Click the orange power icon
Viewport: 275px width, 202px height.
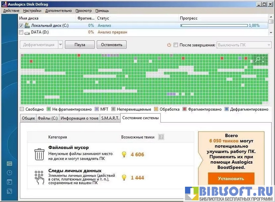point(169,45)
